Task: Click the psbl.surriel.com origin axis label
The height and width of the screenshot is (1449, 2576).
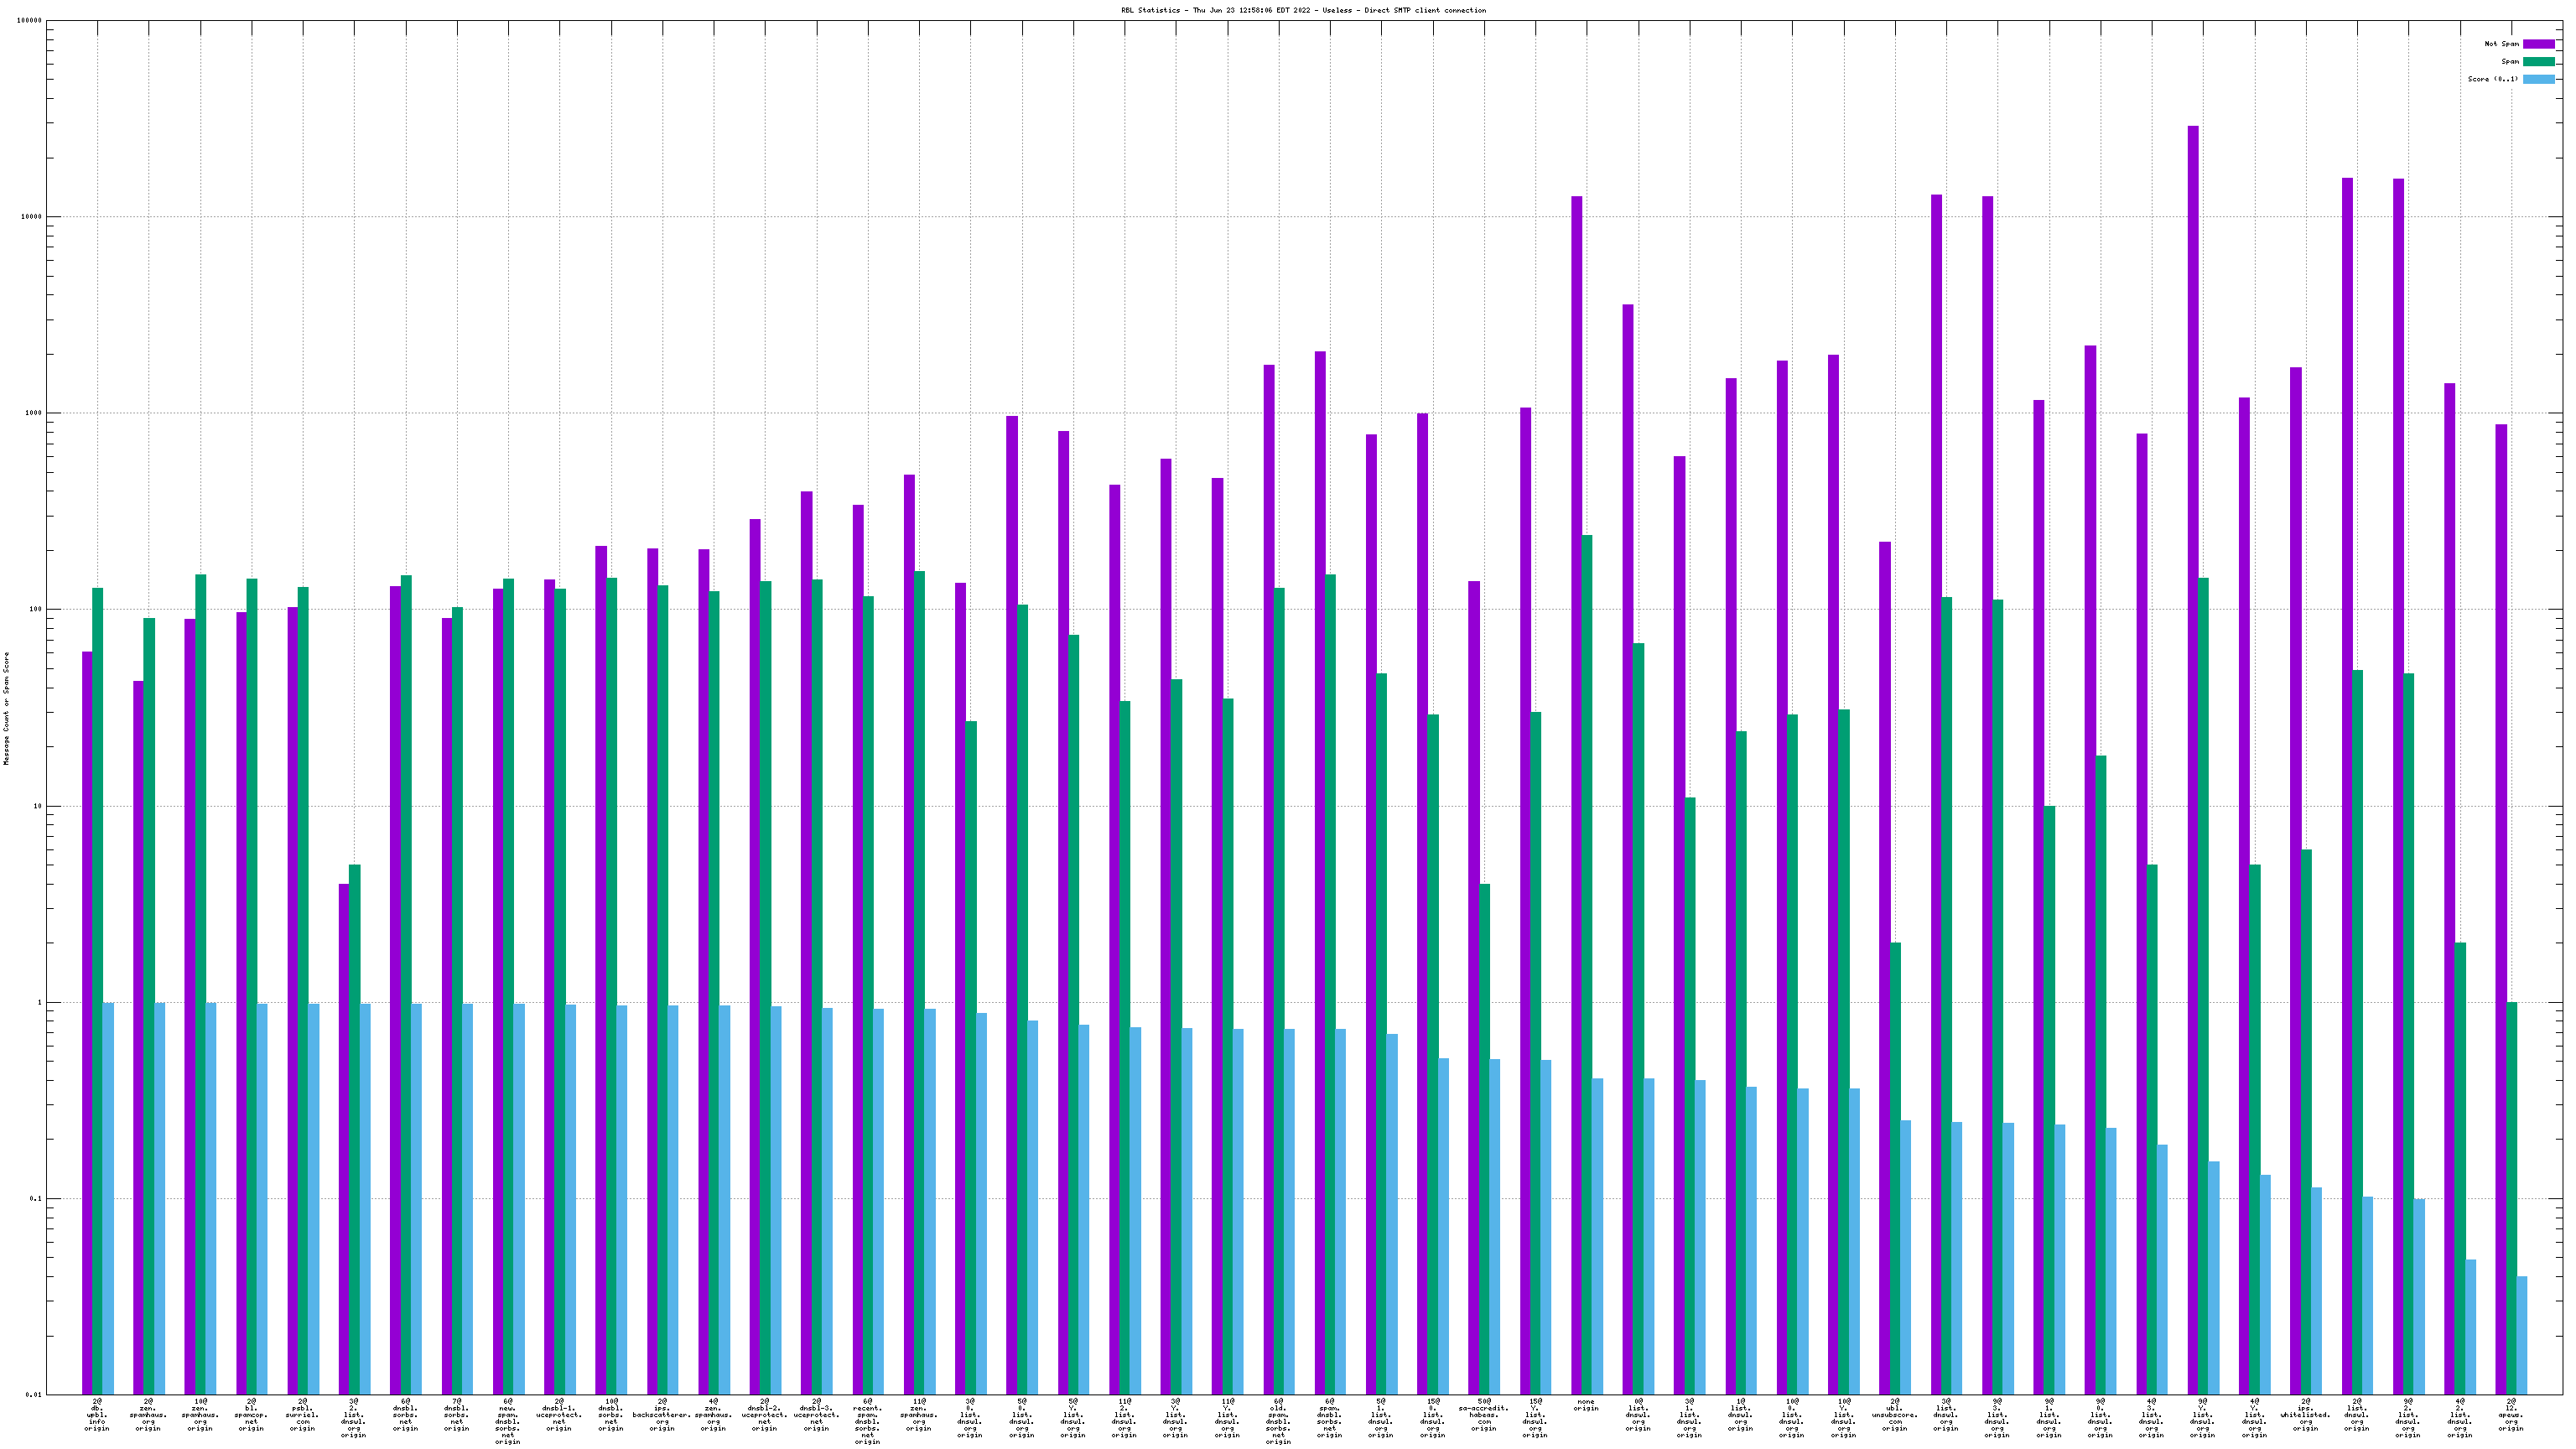Action: pos(302,1415)
